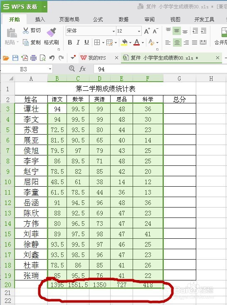Select cell containing 谭壮
The image size is (227, 305).
(x=31, y=109)
